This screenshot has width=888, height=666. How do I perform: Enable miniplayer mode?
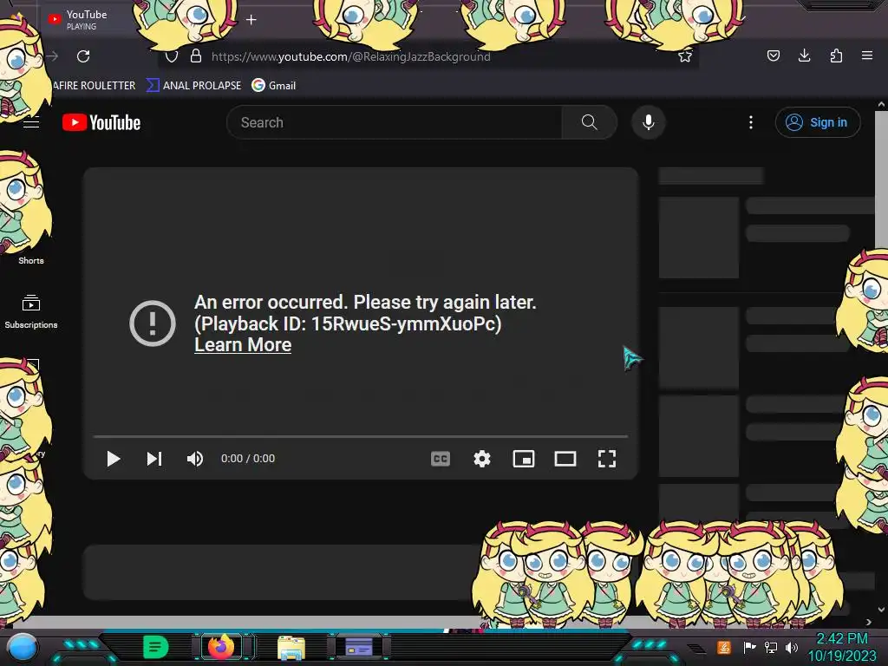(524, 459)
